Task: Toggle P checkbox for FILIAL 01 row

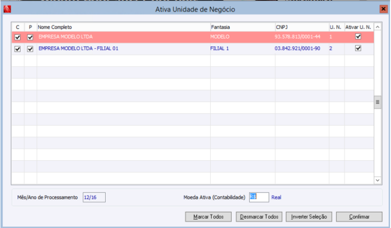Action: (x=30, y=49)
